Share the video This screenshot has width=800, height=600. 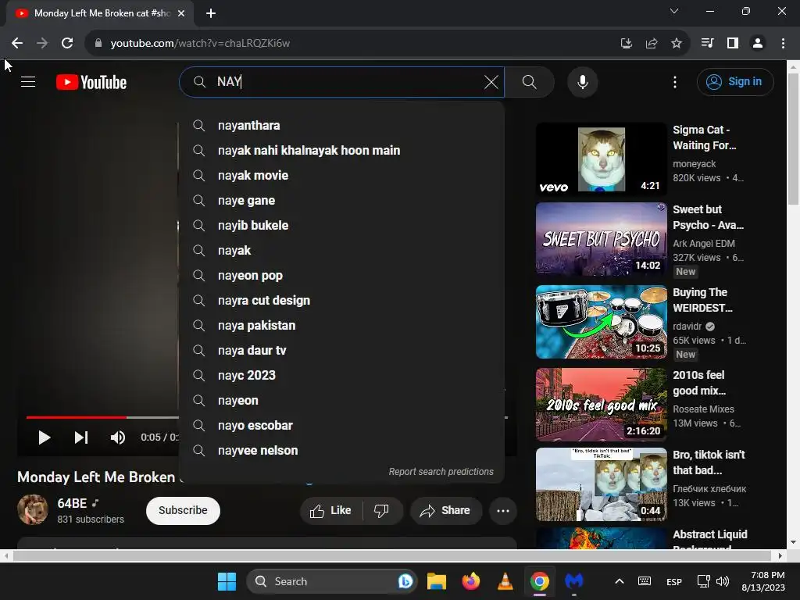pyautogui.click(x=446, y=510)
